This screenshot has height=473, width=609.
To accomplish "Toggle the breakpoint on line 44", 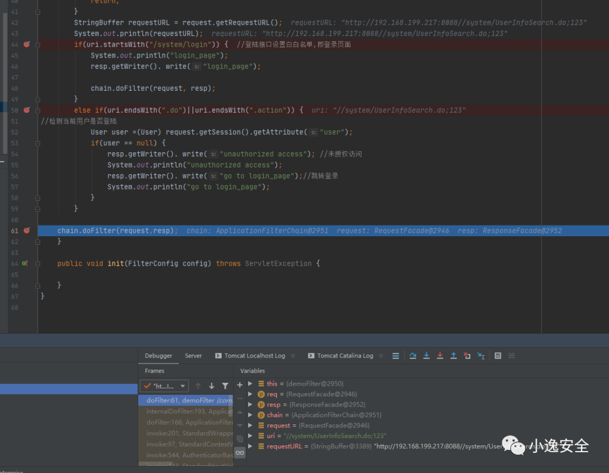I will point(27,45).
